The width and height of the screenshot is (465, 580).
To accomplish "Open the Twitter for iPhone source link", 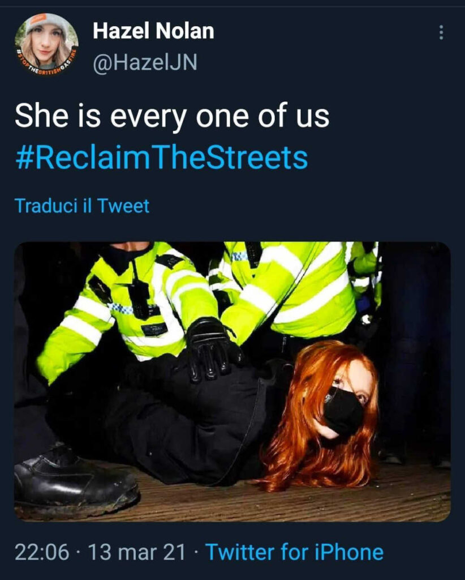I will coord(294,552).
